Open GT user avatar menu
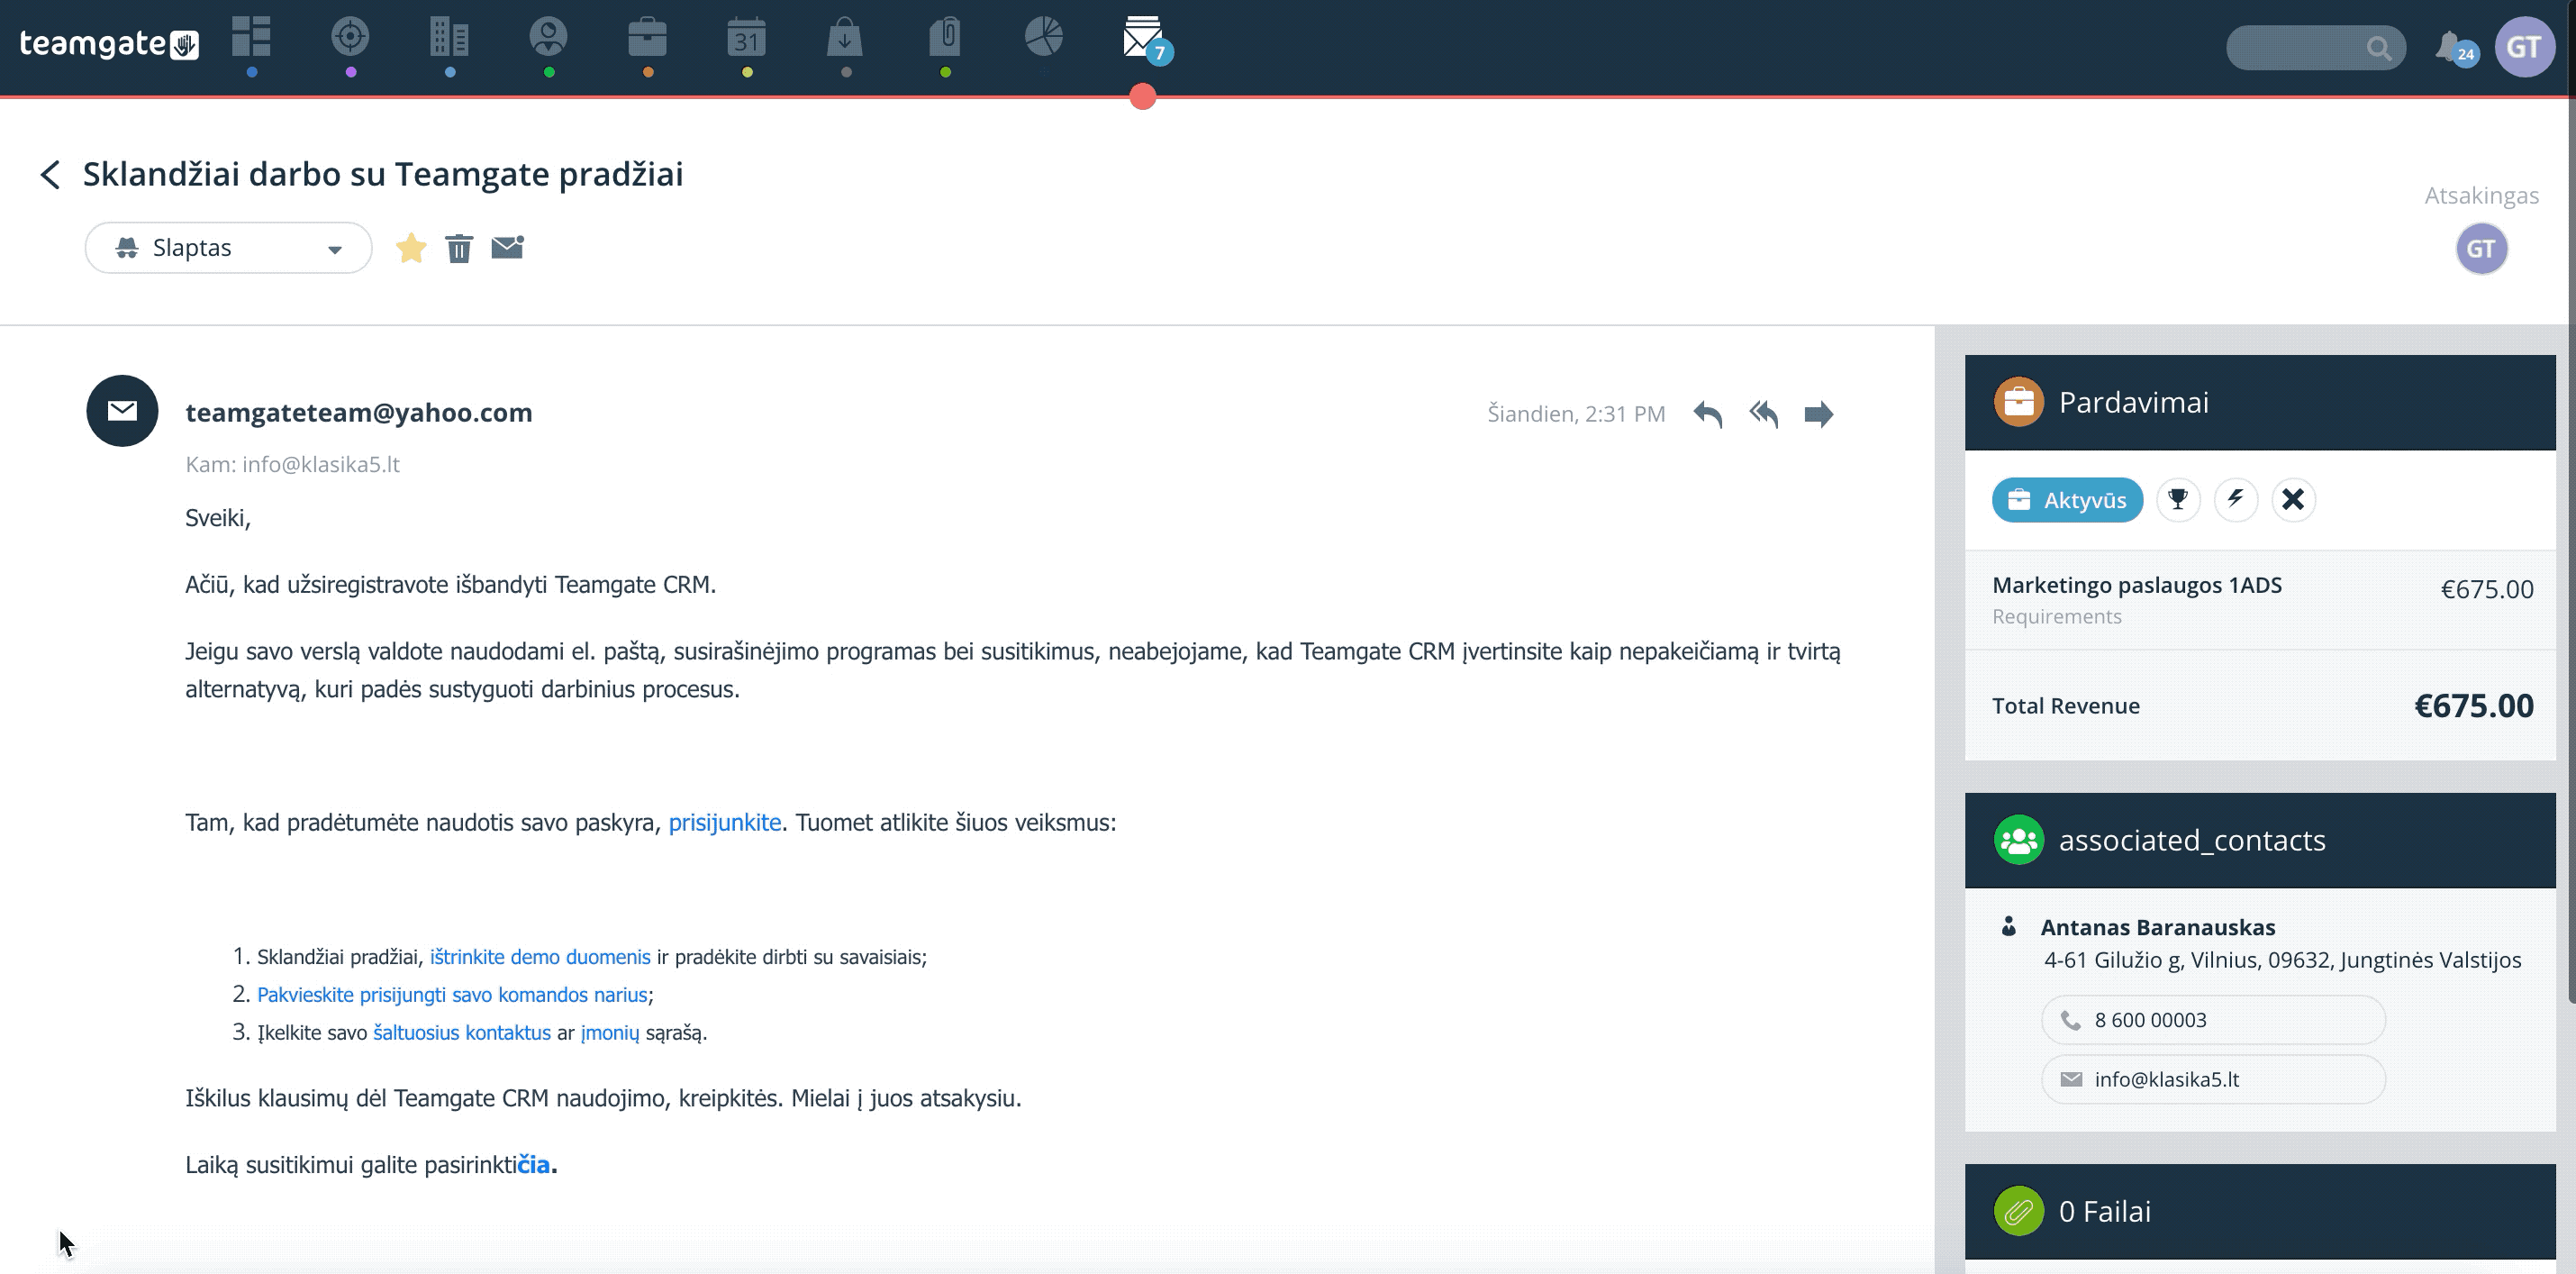This screenshot has height=1274, width=2576. (x=2524, y=47)
